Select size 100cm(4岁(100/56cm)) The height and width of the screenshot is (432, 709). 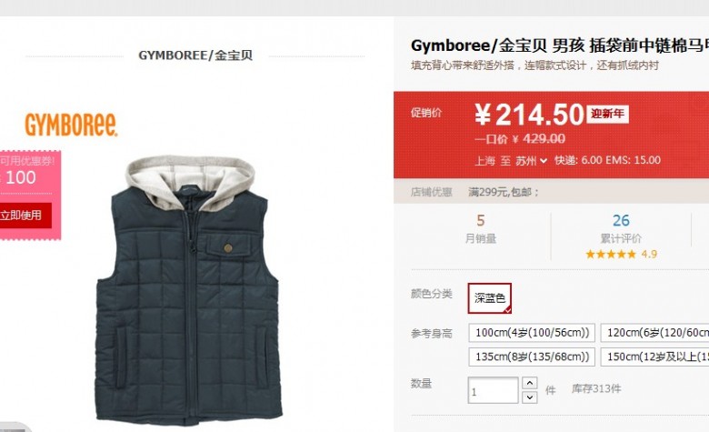tap(532, 333)
